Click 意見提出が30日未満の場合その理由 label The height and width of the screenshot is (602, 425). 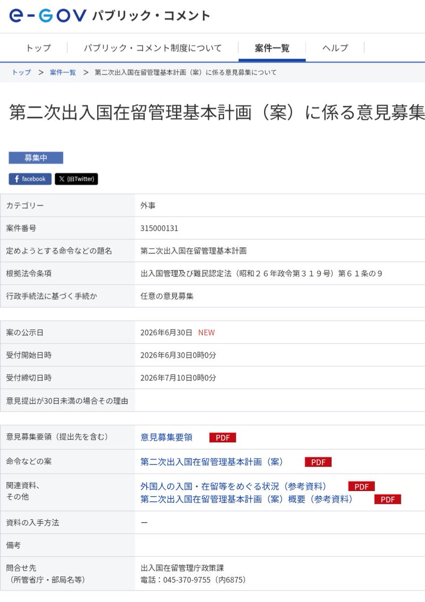67,401
